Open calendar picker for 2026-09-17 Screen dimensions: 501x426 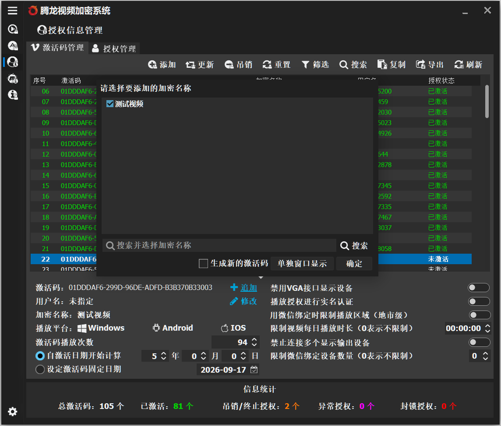254,370
